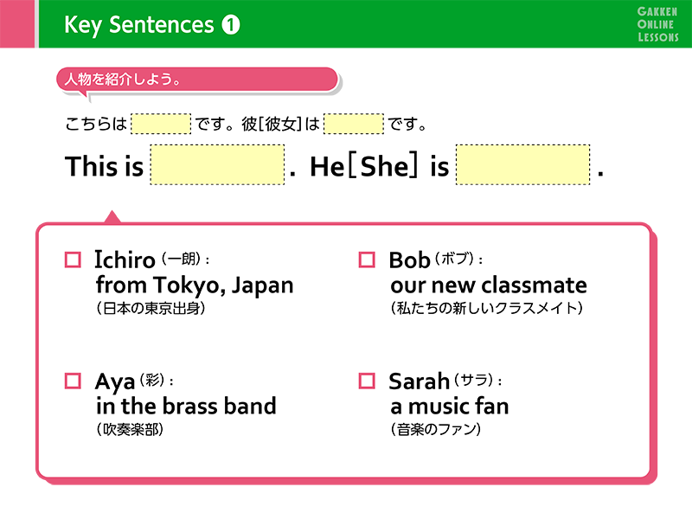
Task: Select the phrase 'from Tokyo, Japan'
Action: coord(195,285)
